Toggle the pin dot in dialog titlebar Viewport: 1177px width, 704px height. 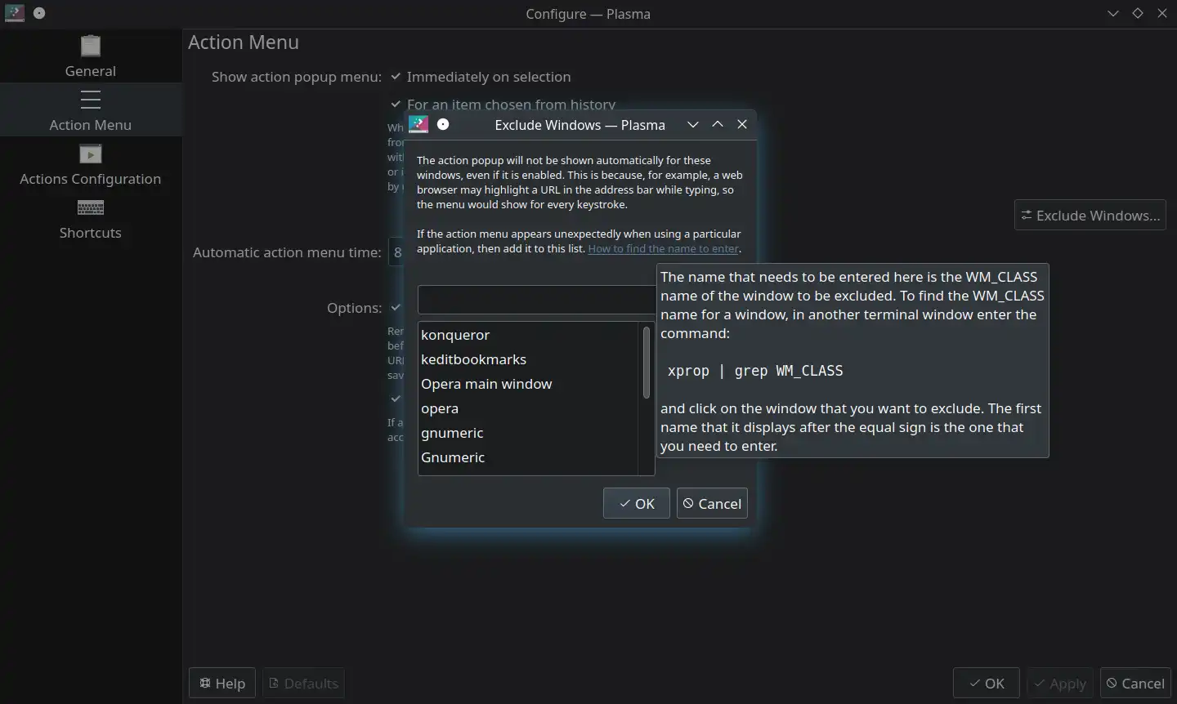(443, 124)
